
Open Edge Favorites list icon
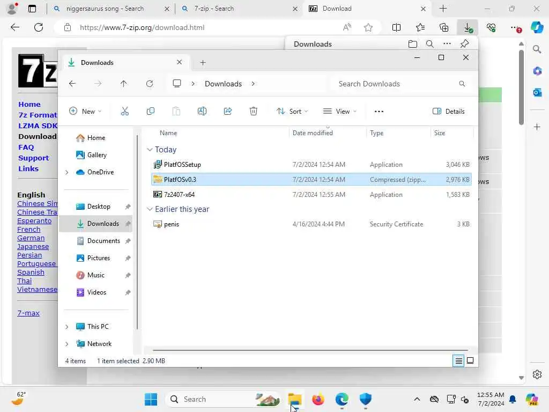click(420, 27)
